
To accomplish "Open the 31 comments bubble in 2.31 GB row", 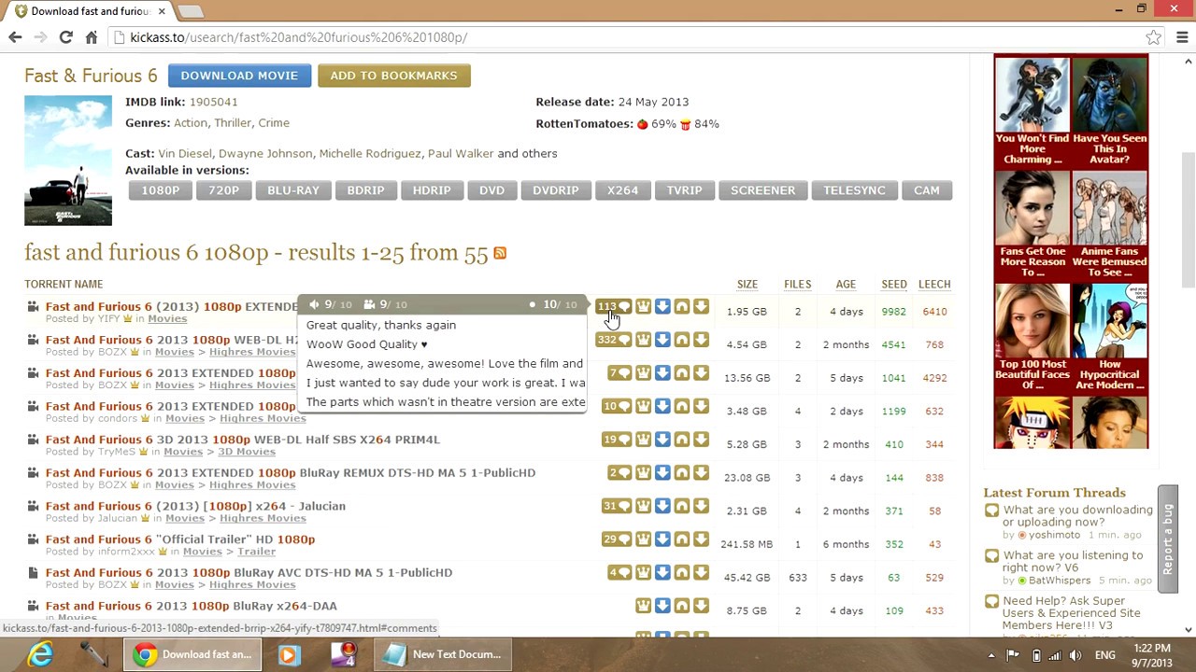I will (617, 506).
